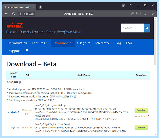
Task: Click the sha256sum column header
Action: tap(83, 75)
